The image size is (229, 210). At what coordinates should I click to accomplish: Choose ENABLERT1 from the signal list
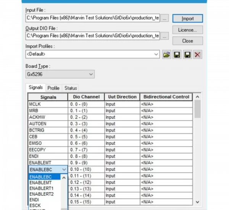click(x=41, y=189)
